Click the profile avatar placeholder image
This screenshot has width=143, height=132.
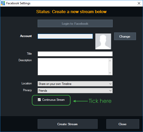103,41
